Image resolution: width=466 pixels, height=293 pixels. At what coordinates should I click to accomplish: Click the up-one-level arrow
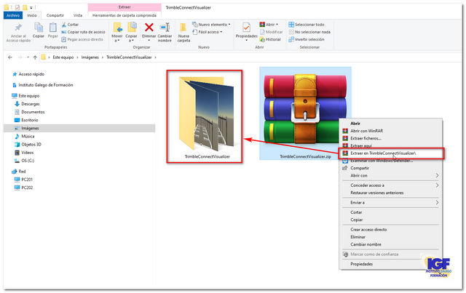[35, 57]
